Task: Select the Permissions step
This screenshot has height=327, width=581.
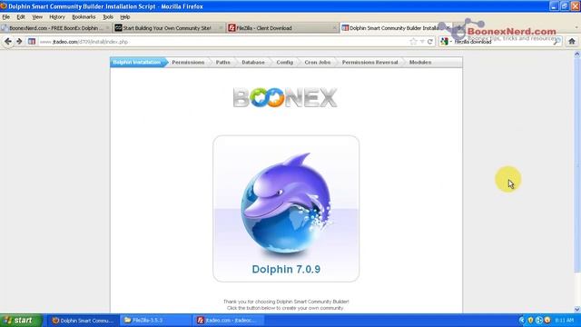Action: pos(188,63)
